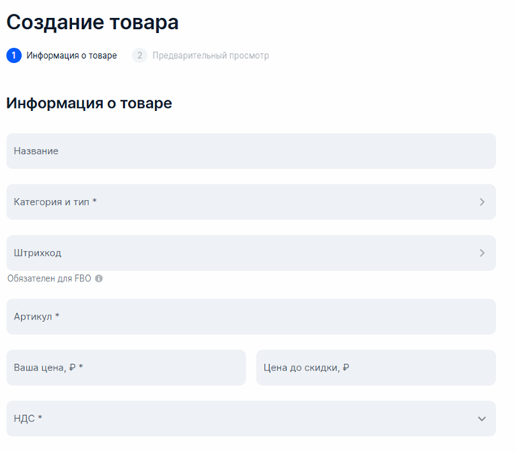
Task: Click the grey step 2 circle icon
Action: tap(139, 56)
